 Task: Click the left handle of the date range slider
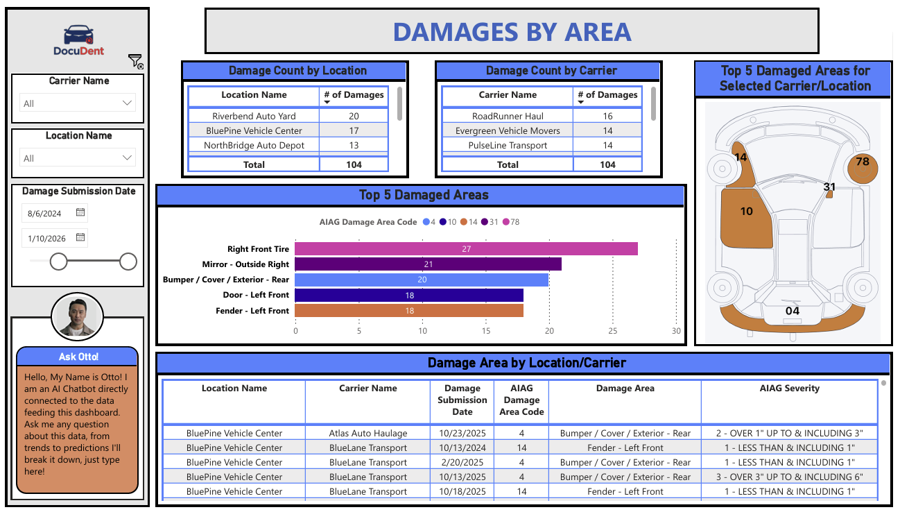click(x=58, y=261)
